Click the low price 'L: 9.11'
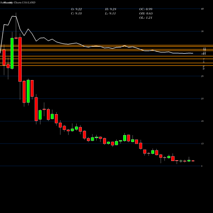Image resolution: width=213 pixels, height=213 pixels. point(110,14)
